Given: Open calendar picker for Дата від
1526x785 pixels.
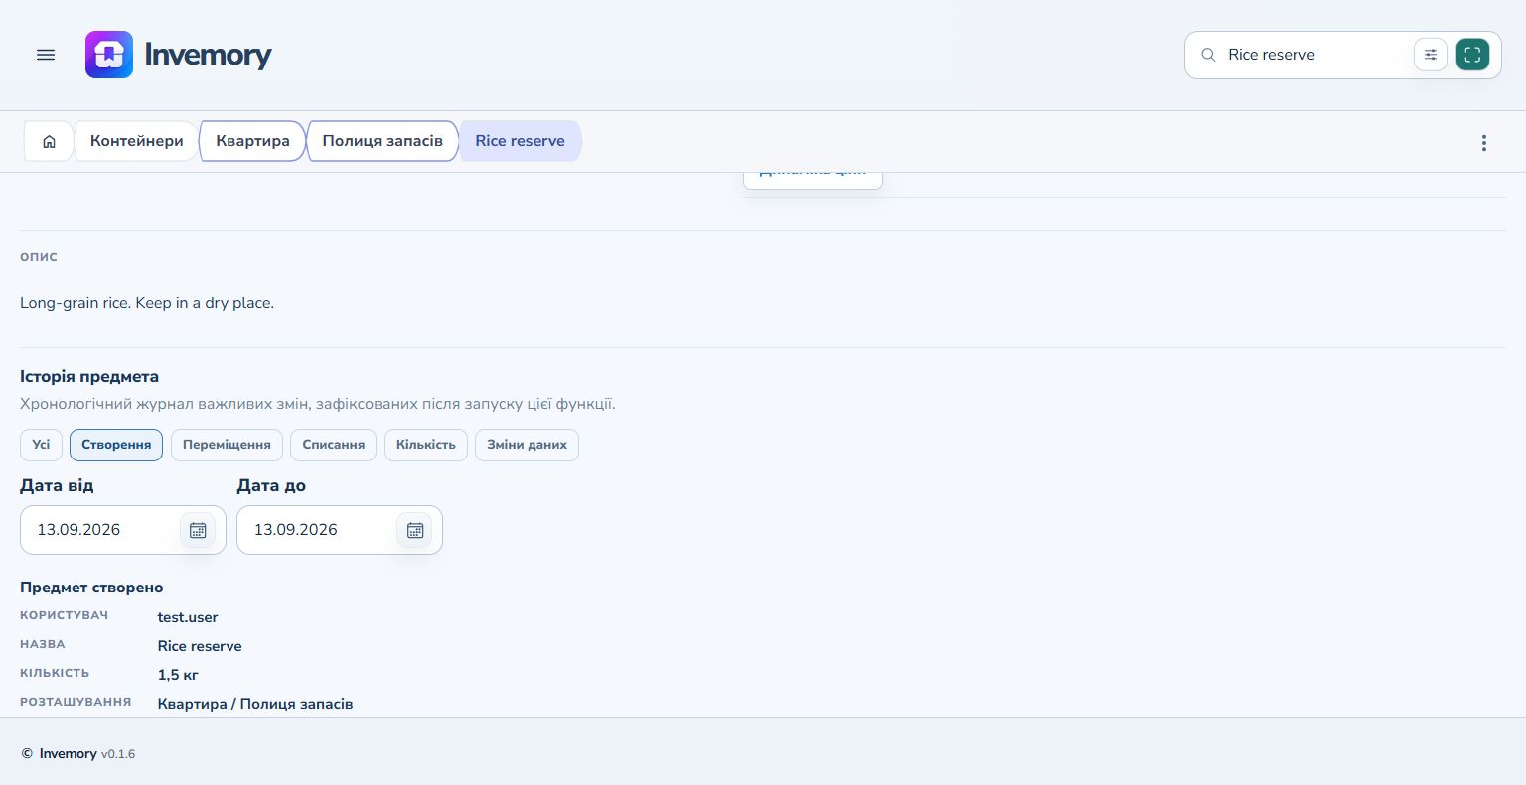Looking at the screenshot, I should (198, 530).
